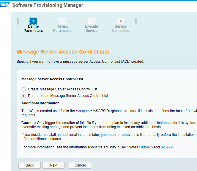Image resolution: width=197 pixels, height=171 pixels.
Task: Click the Software Provisioning Manager title
Action: tap(48, 5)
